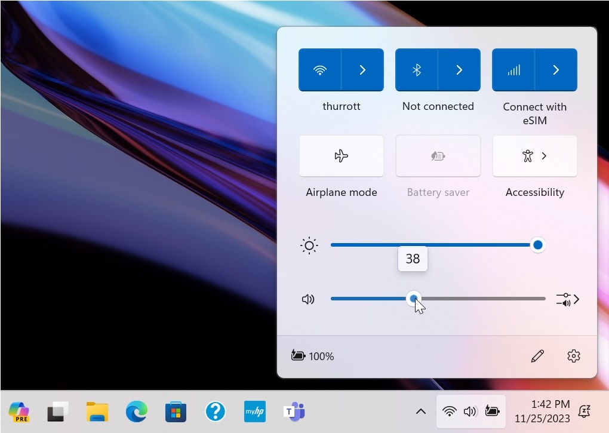Expand the Wi-Fi networks list arrow

click(x=362, y=70)
